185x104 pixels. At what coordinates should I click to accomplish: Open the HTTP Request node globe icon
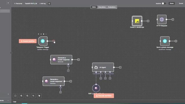162,19
